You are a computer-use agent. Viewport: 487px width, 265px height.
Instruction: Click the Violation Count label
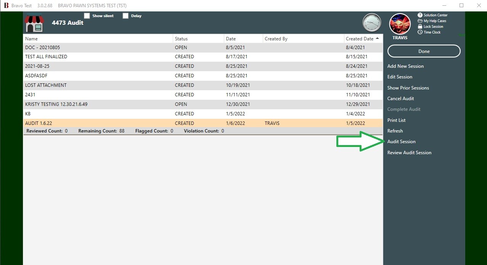coord(201,131)
